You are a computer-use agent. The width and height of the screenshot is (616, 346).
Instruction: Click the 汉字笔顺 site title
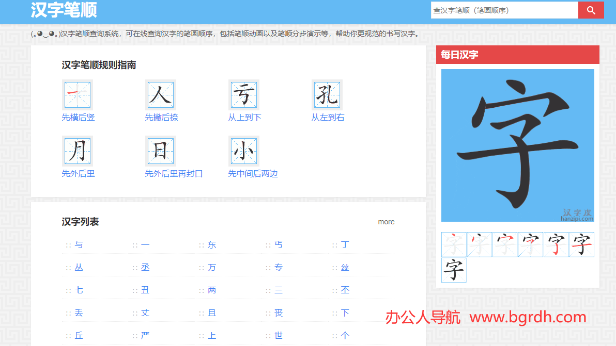coord(64,10)
